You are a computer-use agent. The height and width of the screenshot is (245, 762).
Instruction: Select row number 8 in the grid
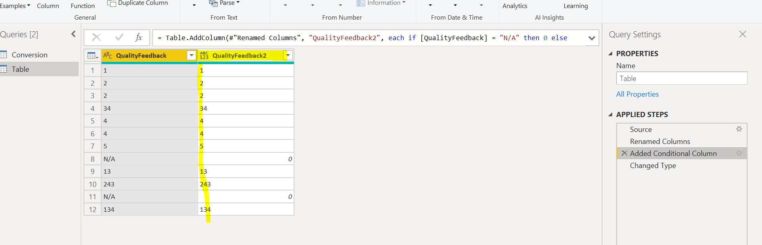coord(92,159)
